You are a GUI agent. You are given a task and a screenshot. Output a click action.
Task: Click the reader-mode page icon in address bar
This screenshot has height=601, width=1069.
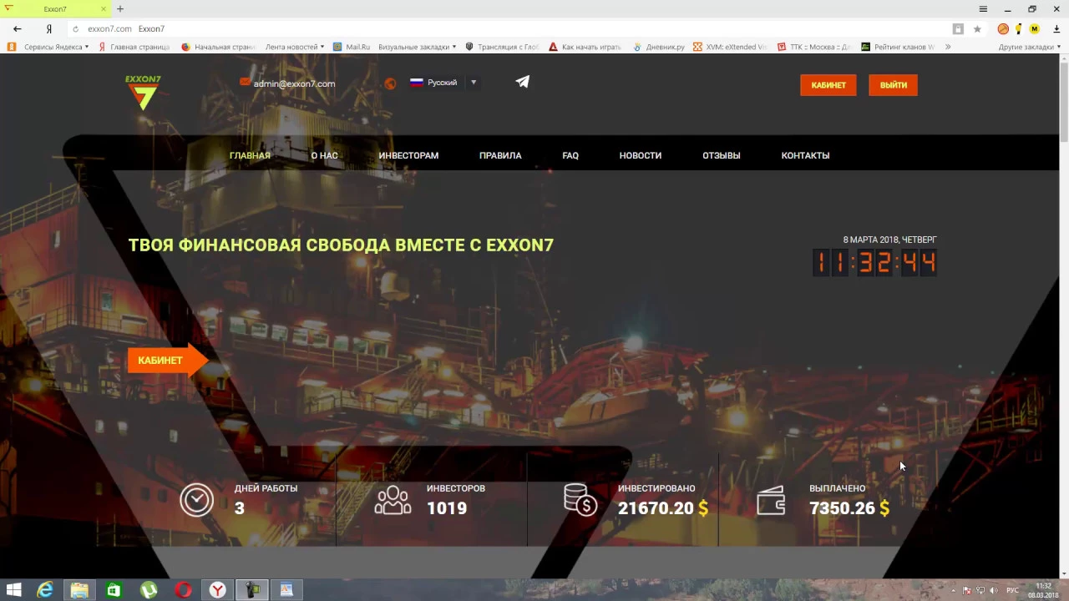tap(958, 28)
